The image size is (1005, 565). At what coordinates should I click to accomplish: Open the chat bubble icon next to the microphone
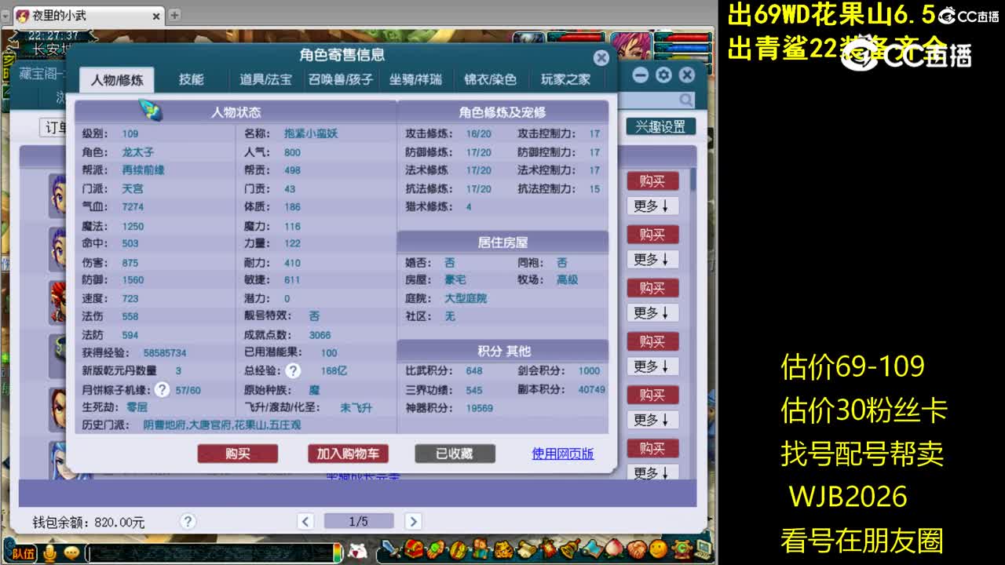click(x=72, y=553)
